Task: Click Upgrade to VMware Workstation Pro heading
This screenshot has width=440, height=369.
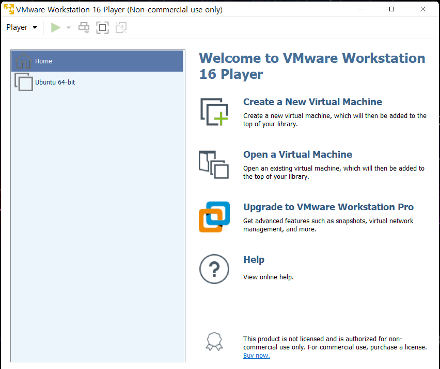Action: 328,207
